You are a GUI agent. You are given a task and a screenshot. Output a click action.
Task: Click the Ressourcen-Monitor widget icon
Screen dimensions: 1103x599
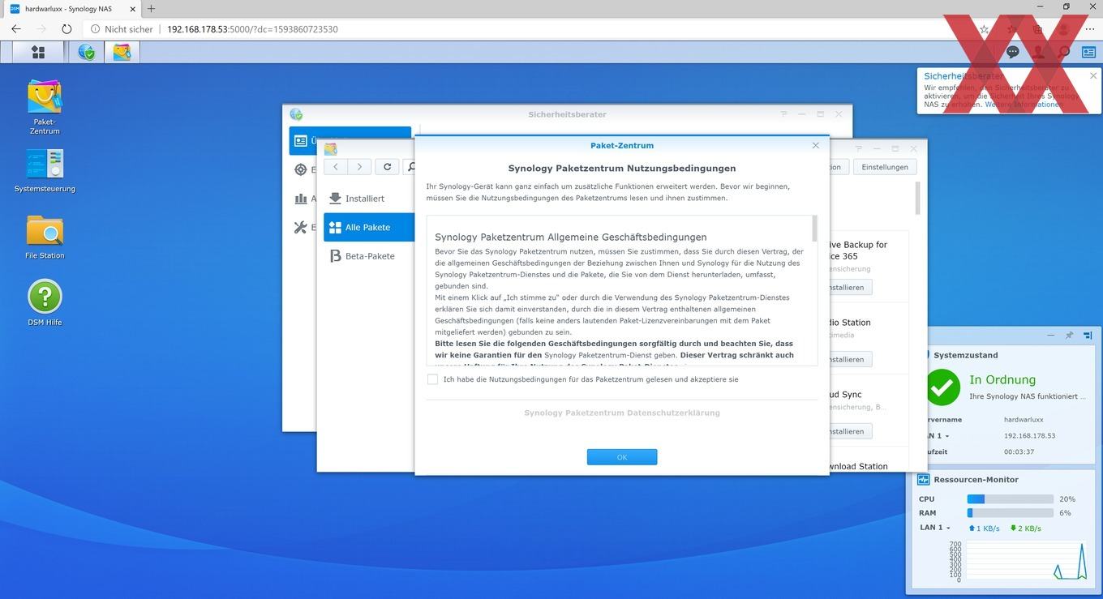coord(924,479)
